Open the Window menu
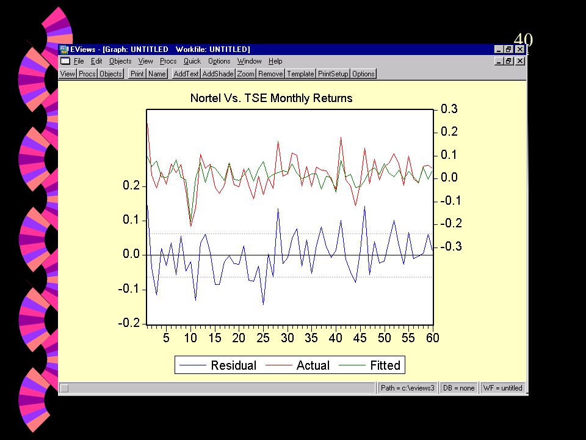Screen dimensions: 586x440 249,61
